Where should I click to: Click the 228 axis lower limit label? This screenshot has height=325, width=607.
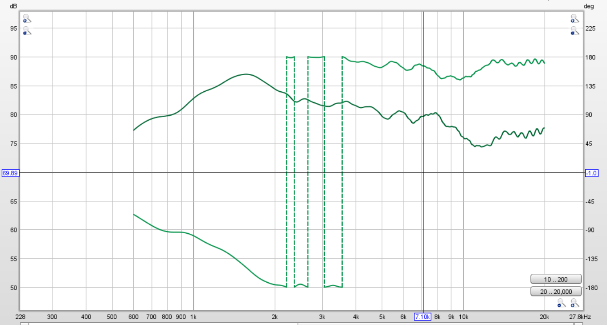[20, 317]
